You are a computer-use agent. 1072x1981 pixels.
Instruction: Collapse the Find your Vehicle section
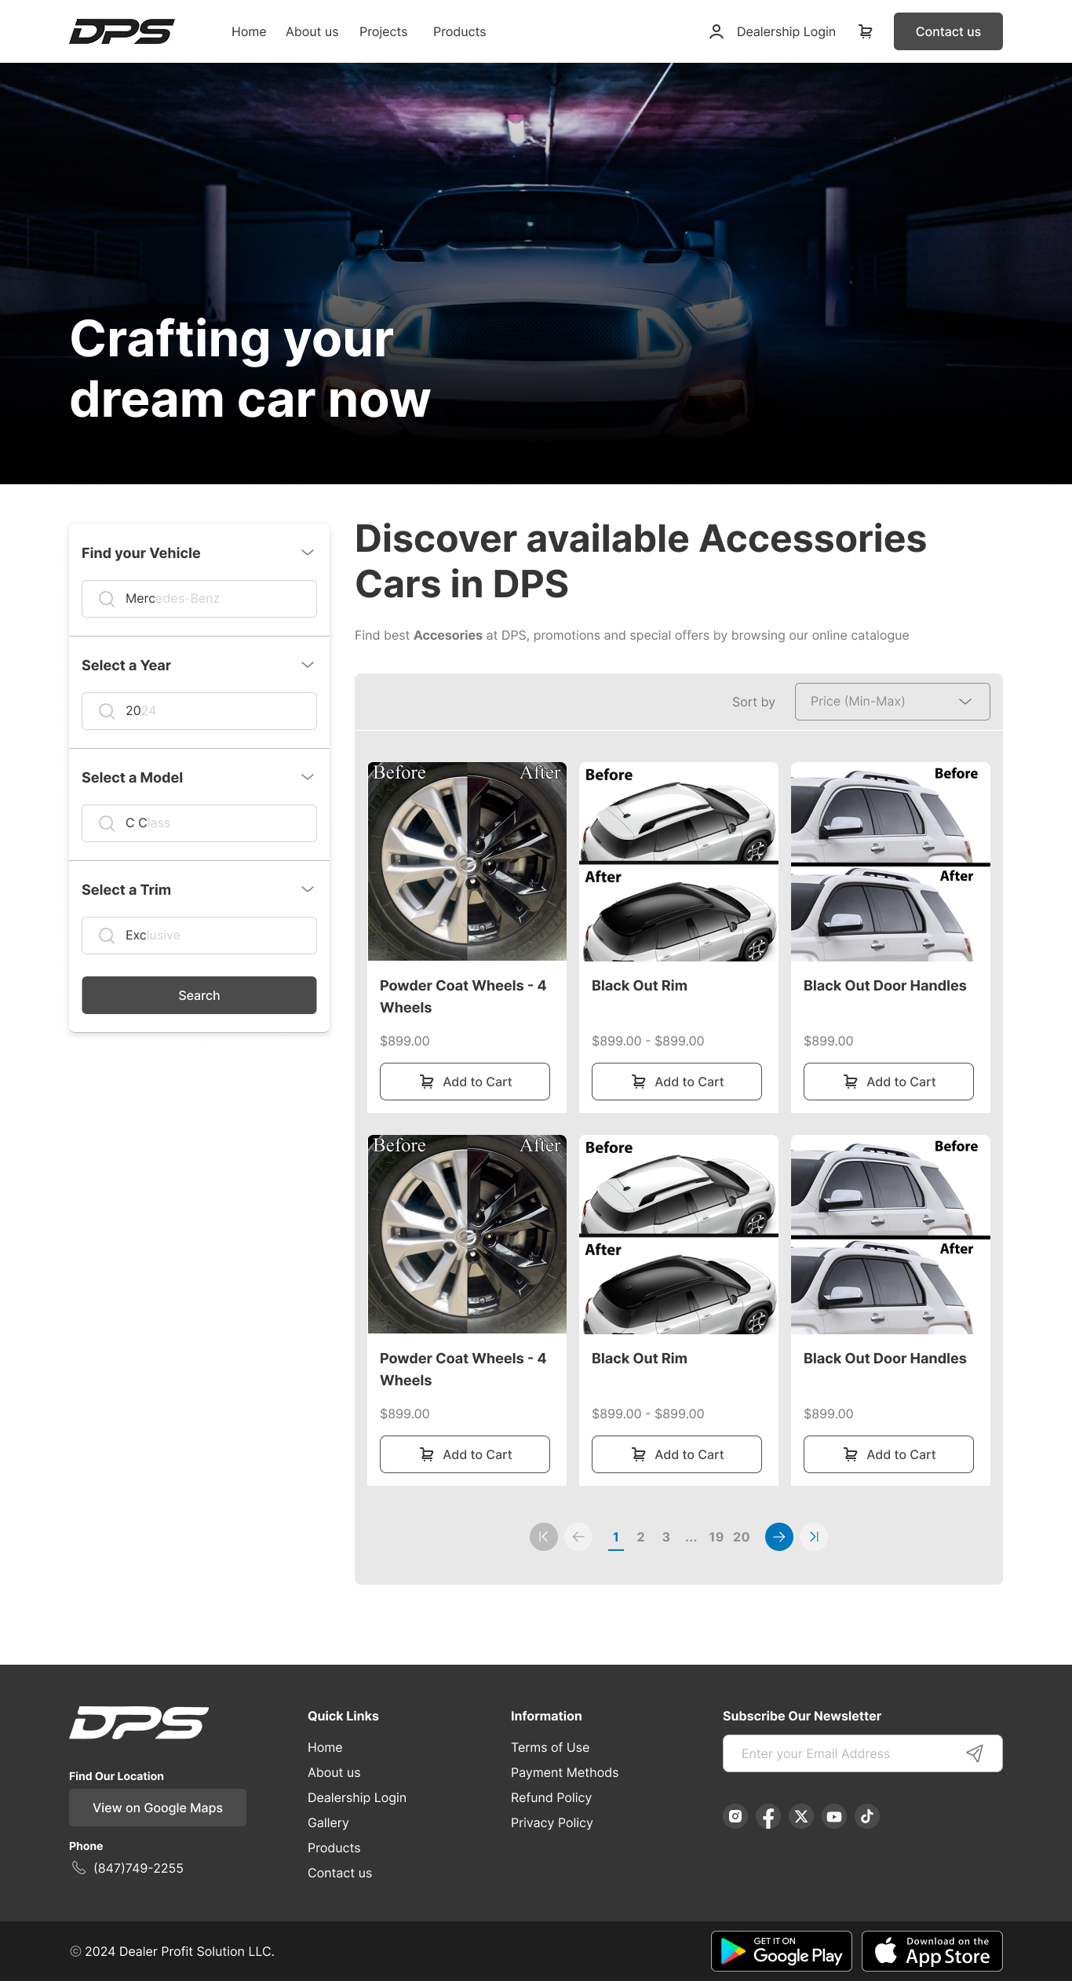pos(308,553)
